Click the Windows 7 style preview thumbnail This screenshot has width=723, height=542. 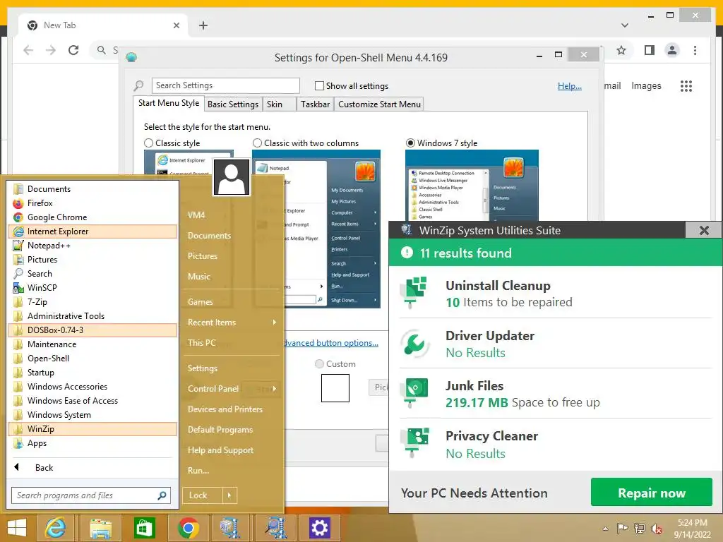tap(472, 186)
